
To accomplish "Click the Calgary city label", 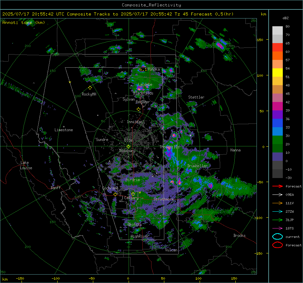I will click(131, 198).
